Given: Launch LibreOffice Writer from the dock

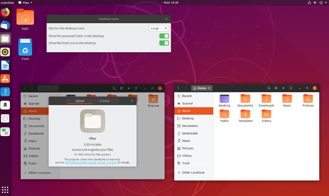Looking at the screenshot, I should [5, 65].
